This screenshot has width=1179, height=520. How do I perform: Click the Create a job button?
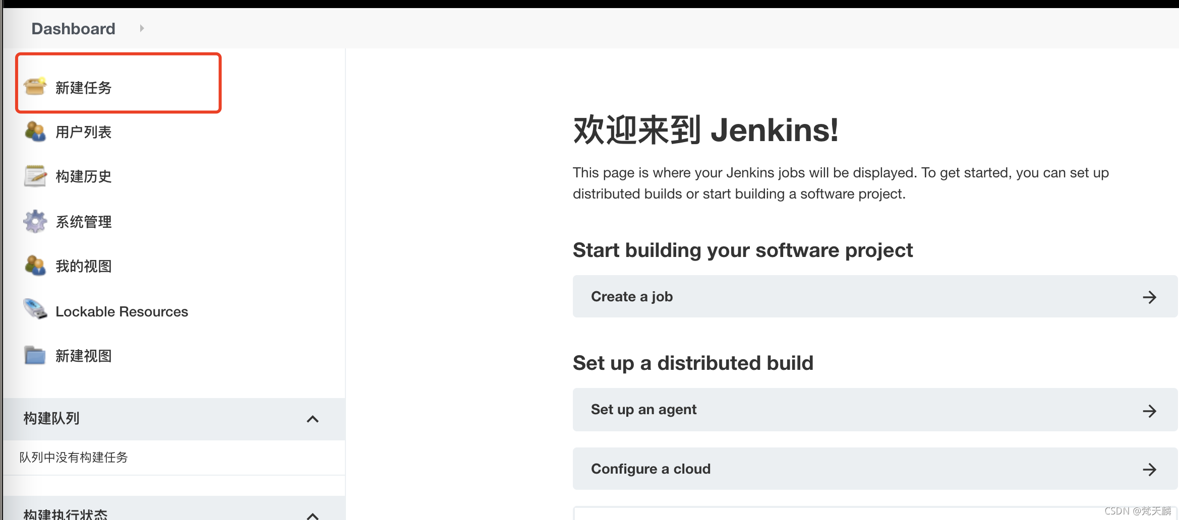click(875, 296)
